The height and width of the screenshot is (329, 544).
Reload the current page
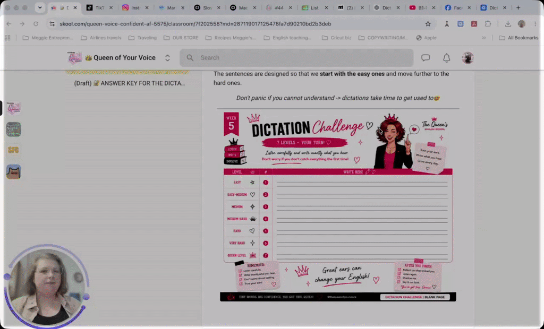[x=36, y=23]
